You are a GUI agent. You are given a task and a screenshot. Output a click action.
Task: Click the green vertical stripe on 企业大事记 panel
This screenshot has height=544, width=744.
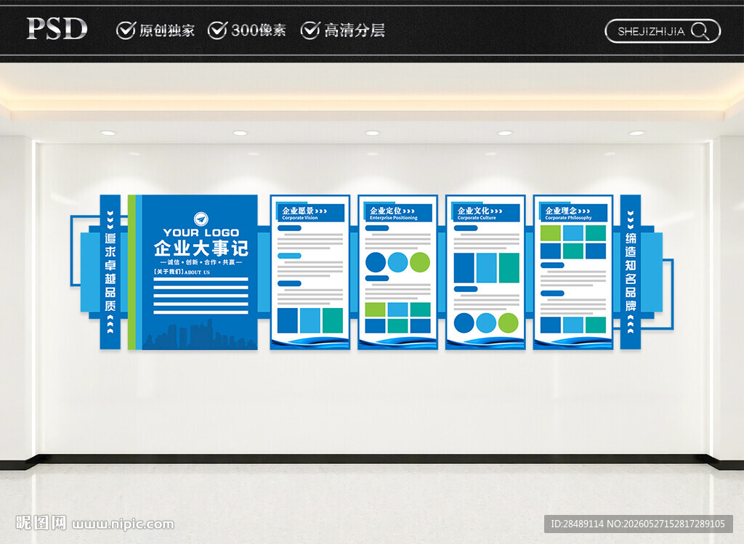[x=132, y=272]
